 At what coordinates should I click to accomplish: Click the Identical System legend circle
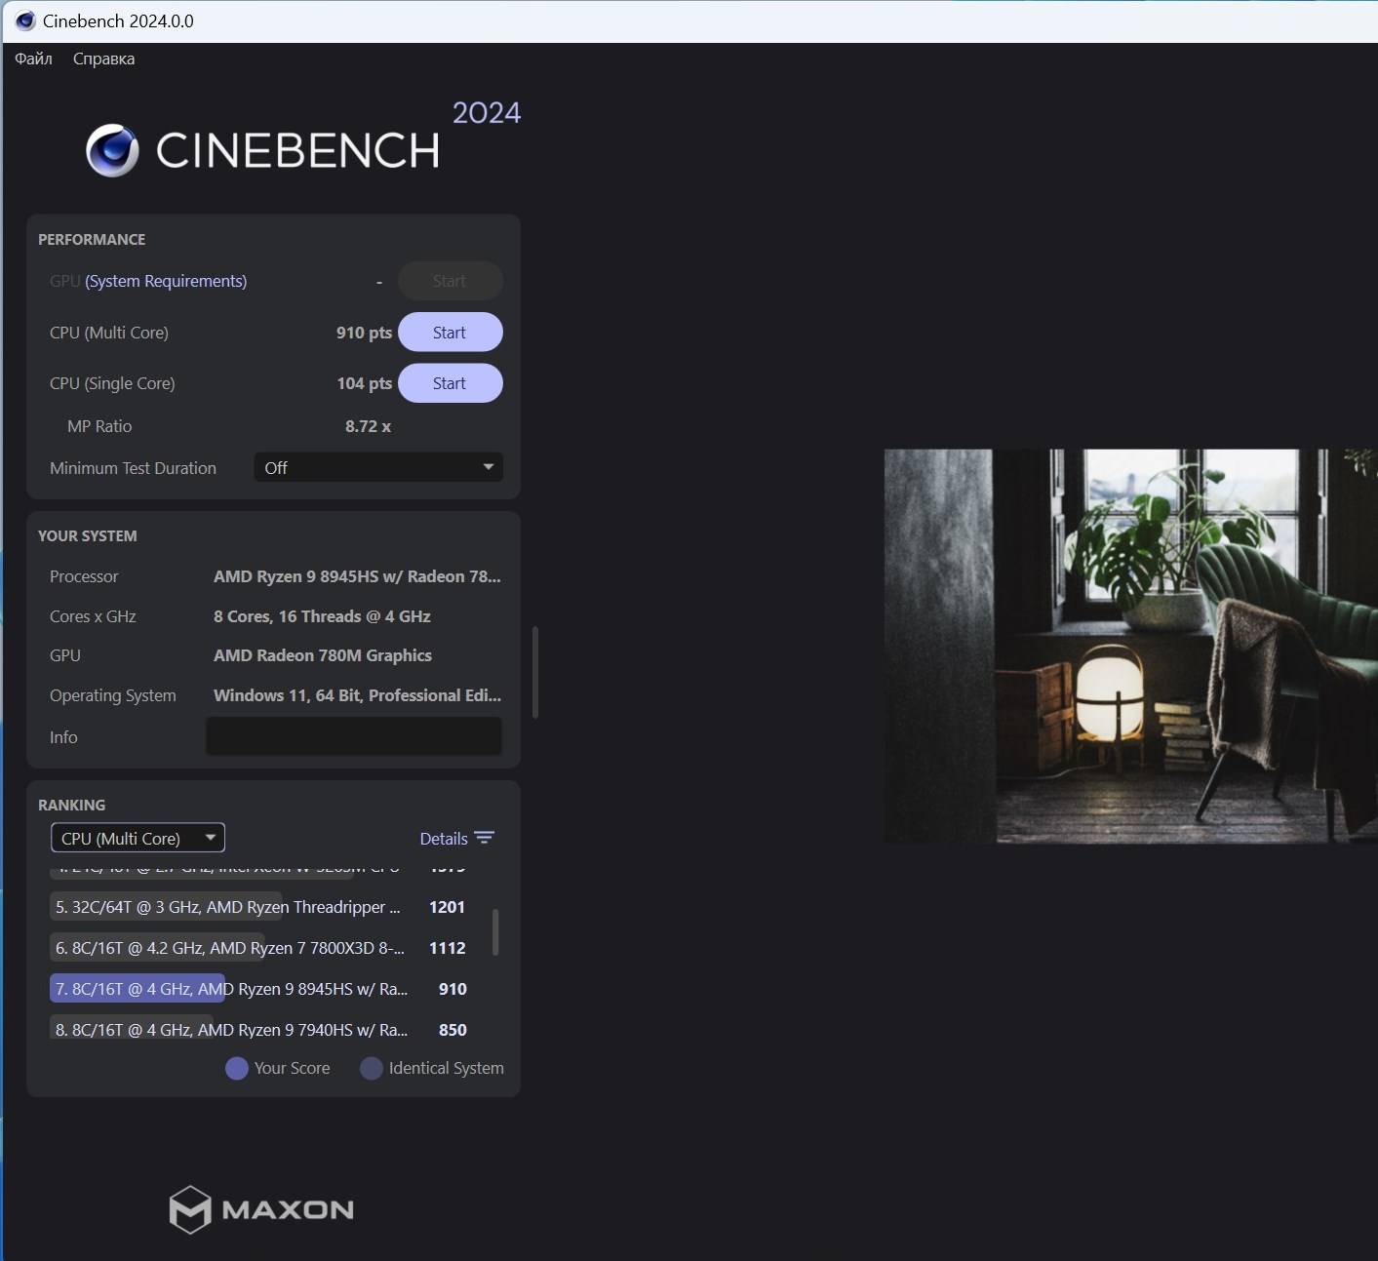point(371,1069)
